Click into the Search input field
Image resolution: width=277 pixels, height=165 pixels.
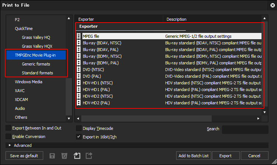[x=245, y=129]
